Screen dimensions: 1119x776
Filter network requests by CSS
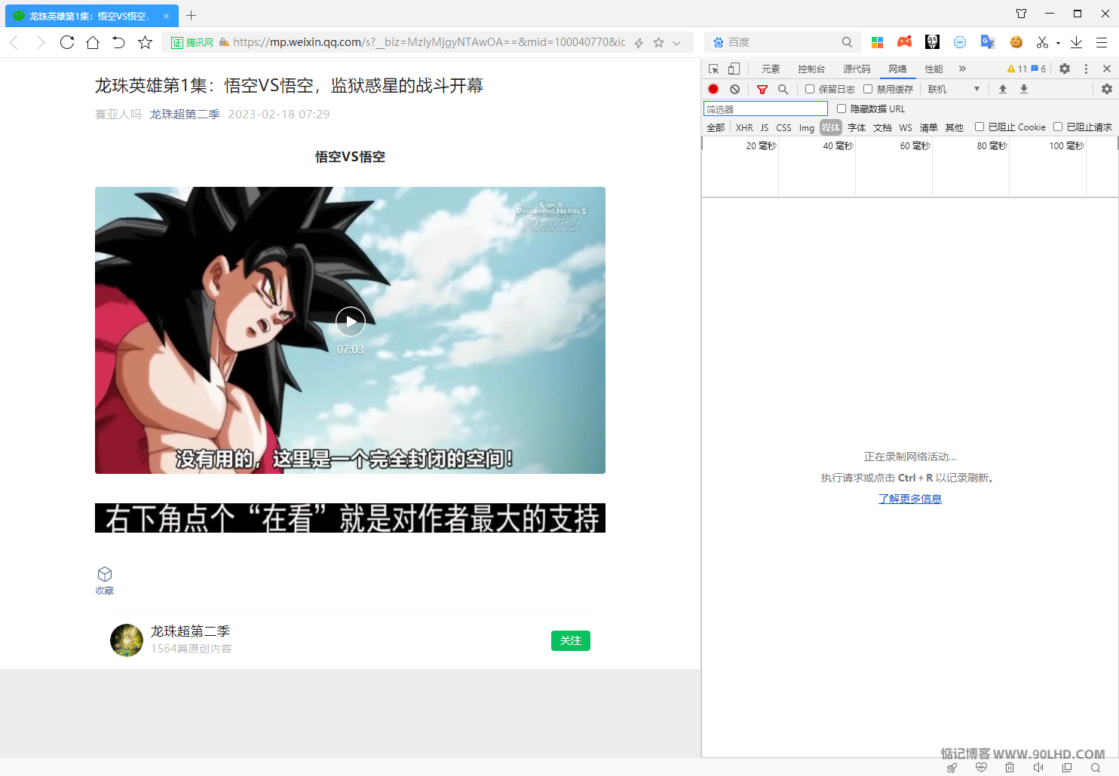[x=784, y=127]
